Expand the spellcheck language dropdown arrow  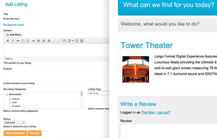click(x=73, y=41)
